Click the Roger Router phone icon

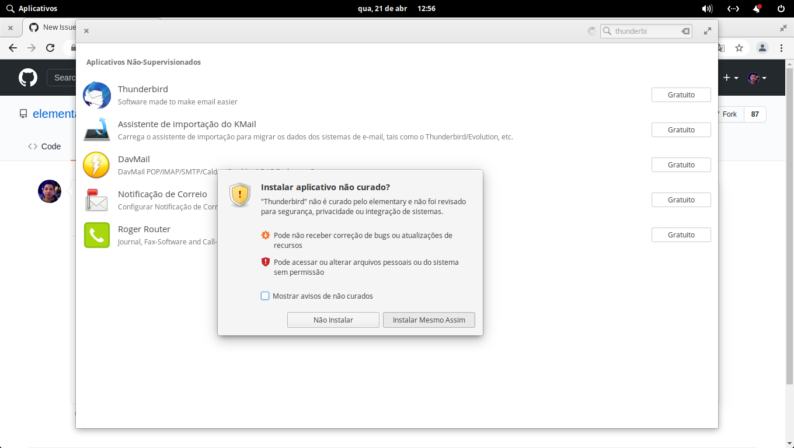tap(97, 235)
